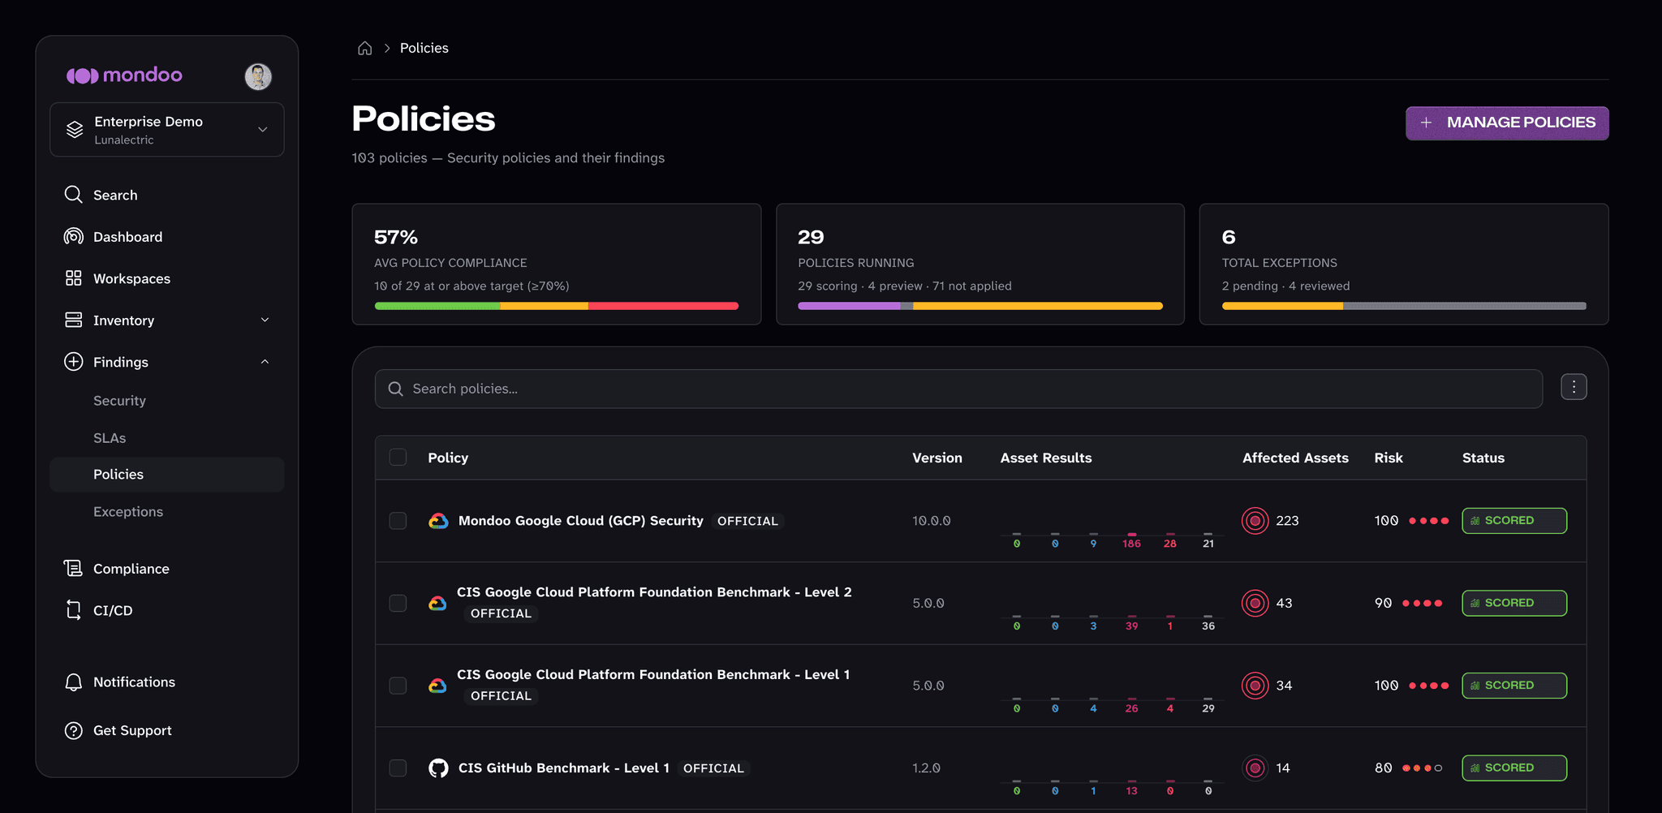Click the Policies breadcrumb link
This screenshot has width=1662, height=813.
424,49
